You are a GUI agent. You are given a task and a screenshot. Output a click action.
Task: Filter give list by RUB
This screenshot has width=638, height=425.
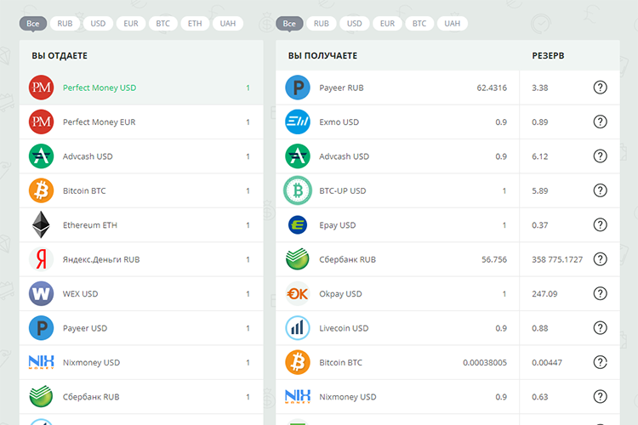click(65, 24)
